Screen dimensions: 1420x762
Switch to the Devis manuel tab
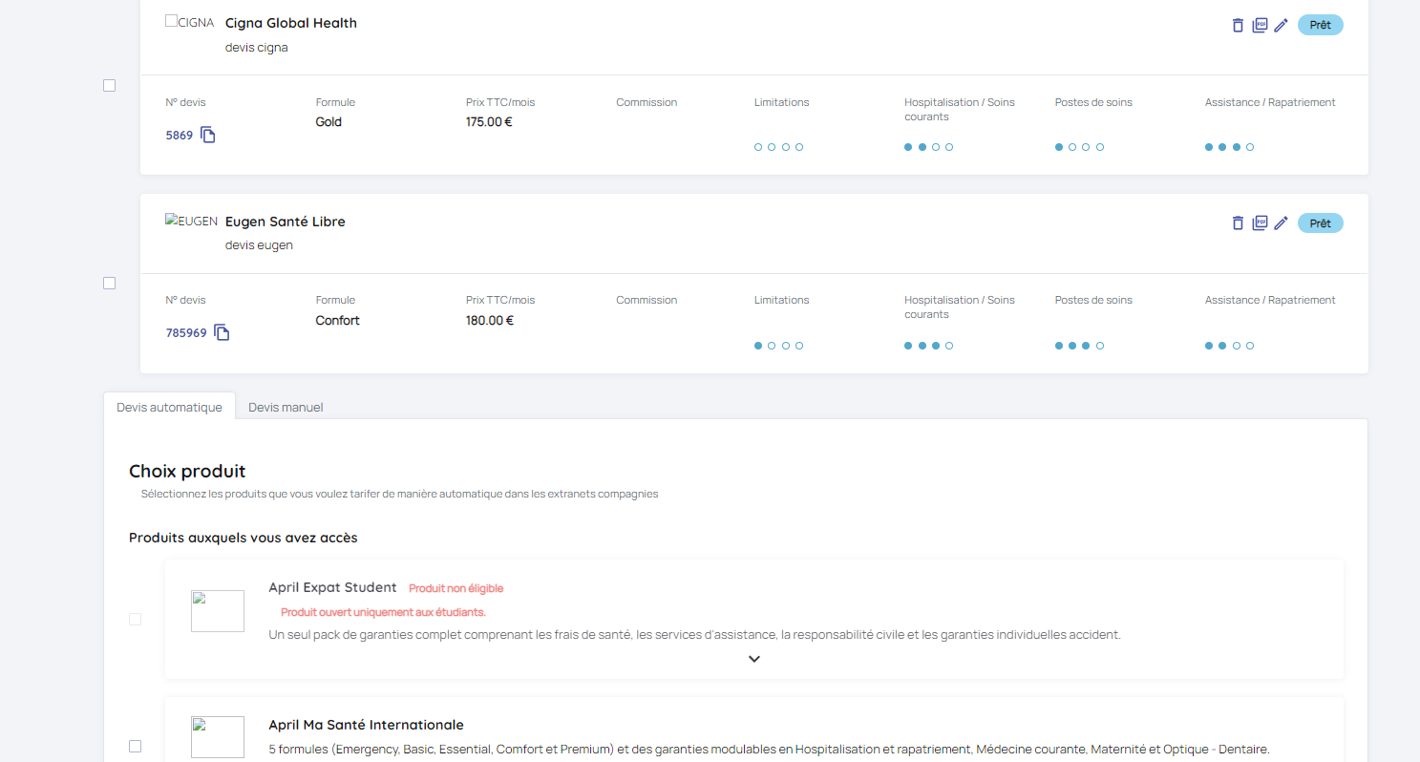pos(286,407)
